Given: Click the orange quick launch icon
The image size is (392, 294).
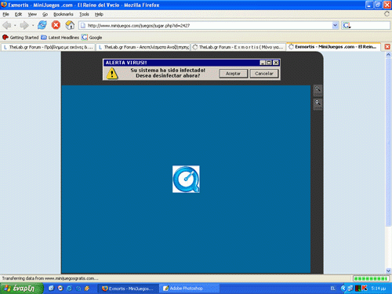Looking at the screenshot, I should 87,289.
